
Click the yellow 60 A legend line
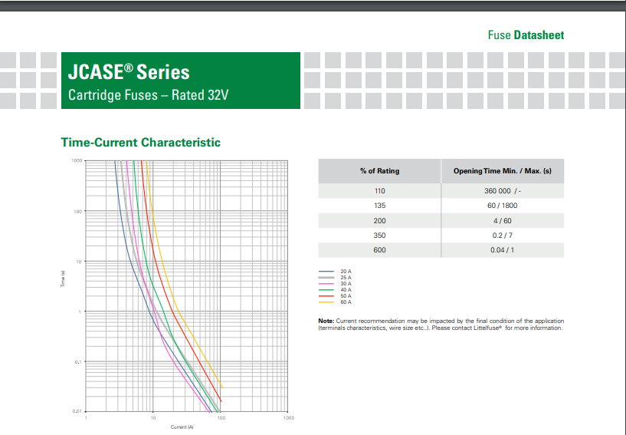coord(327,302)
